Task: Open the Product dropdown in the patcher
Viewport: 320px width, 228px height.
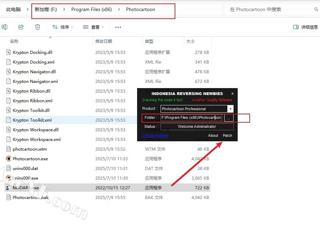Action: pyautogui.click(x=230, y=109)
